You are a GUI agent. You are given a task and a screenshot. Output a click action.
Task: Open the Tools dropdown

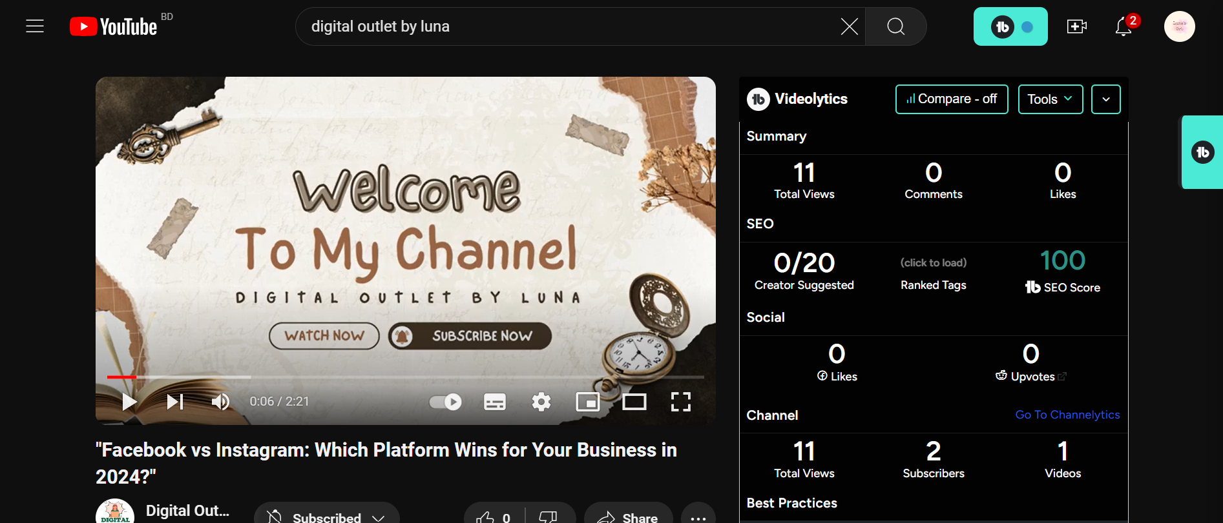tap(1051, 99)
